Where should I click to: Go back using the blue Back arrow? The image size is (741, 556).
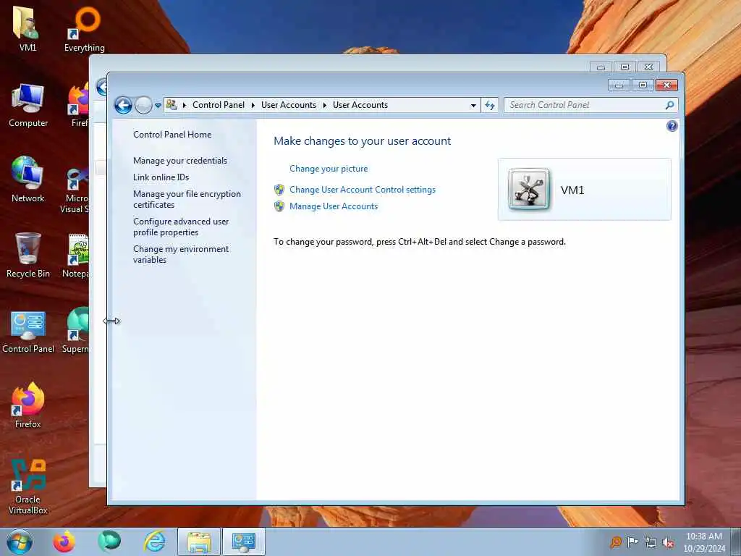(123, 105)
